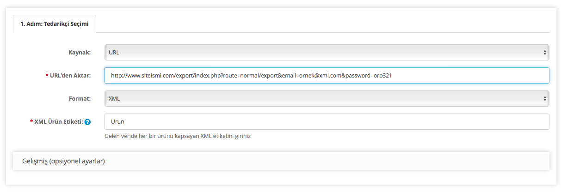Select the 1. Adım: Tedarikçi Seçimi tab
Viewport: 561px width, 192px height.
coord(55,24)
